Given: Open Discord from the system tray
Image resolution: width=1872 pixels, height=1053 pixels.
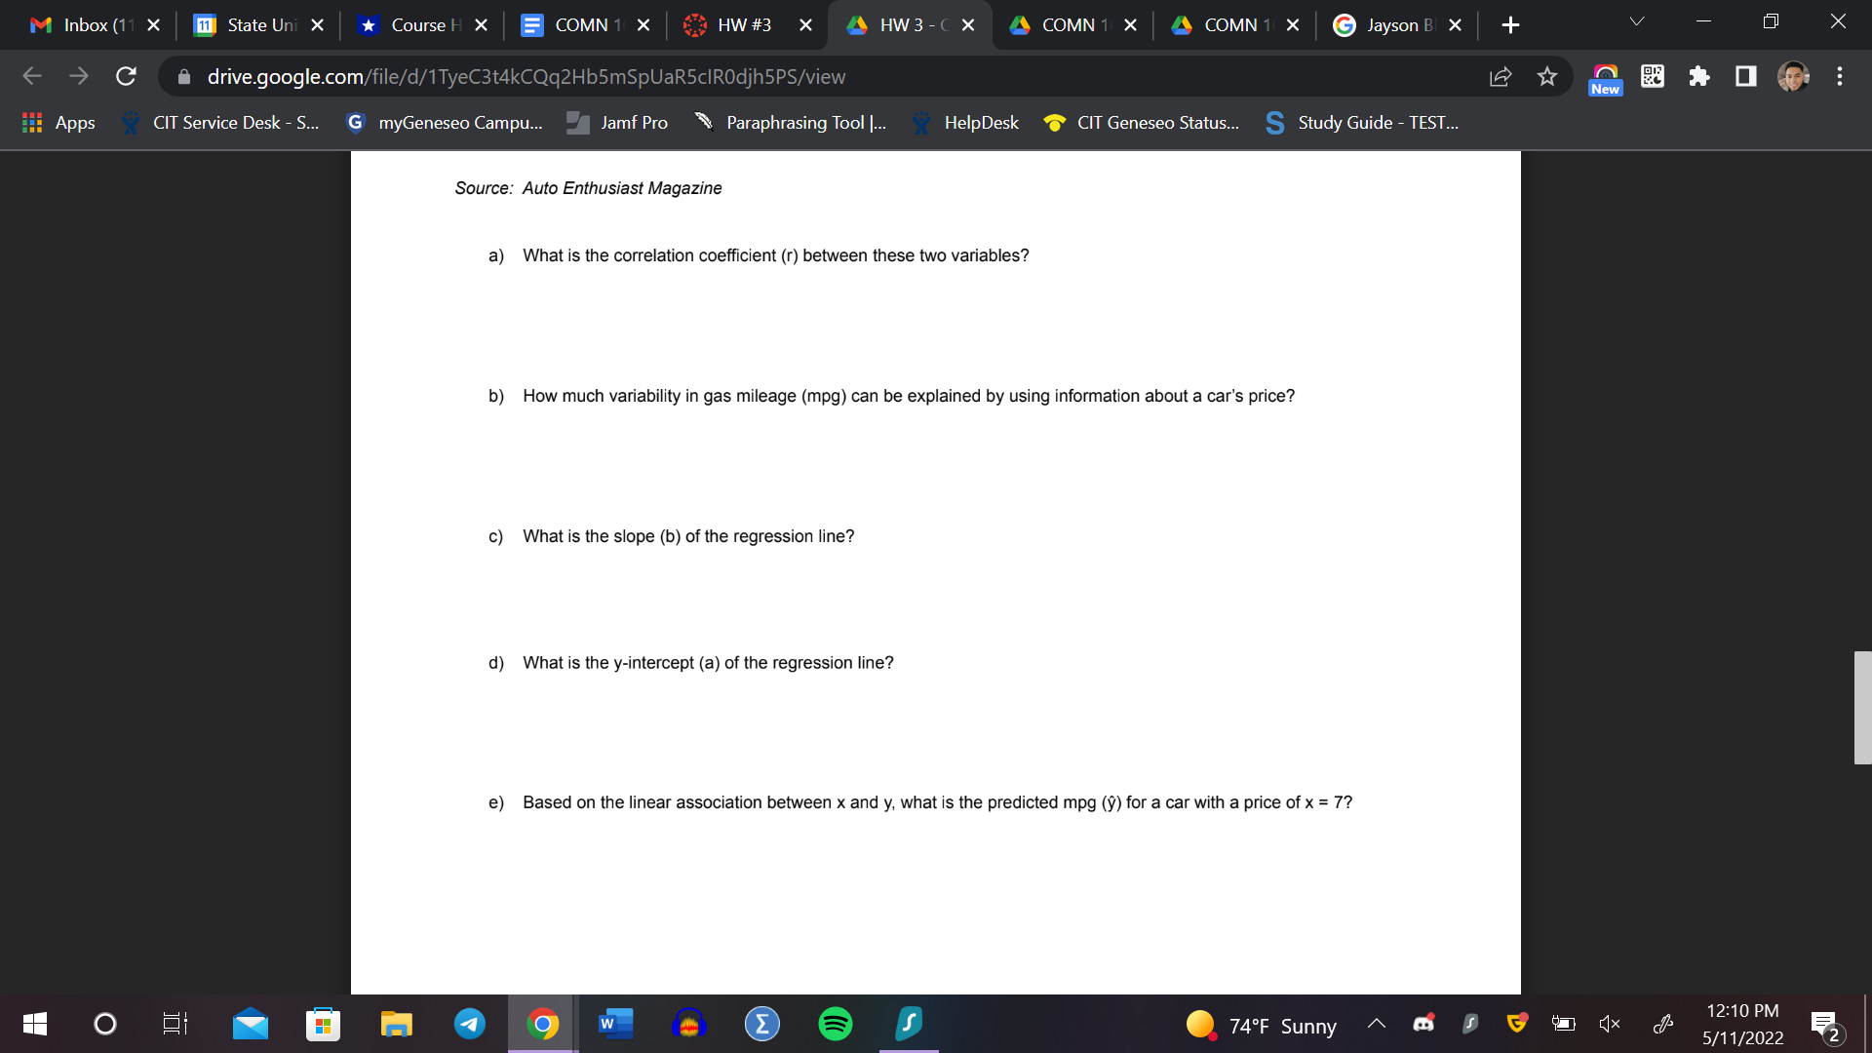Looking at the screenshot, I should coord(1423,1023).
